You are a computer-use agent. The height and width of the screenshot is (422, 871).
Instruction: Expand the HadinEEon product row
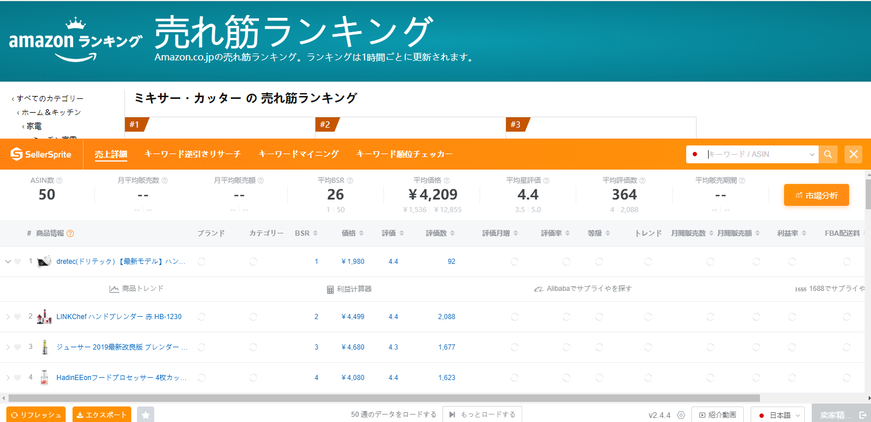coord(7,378)
